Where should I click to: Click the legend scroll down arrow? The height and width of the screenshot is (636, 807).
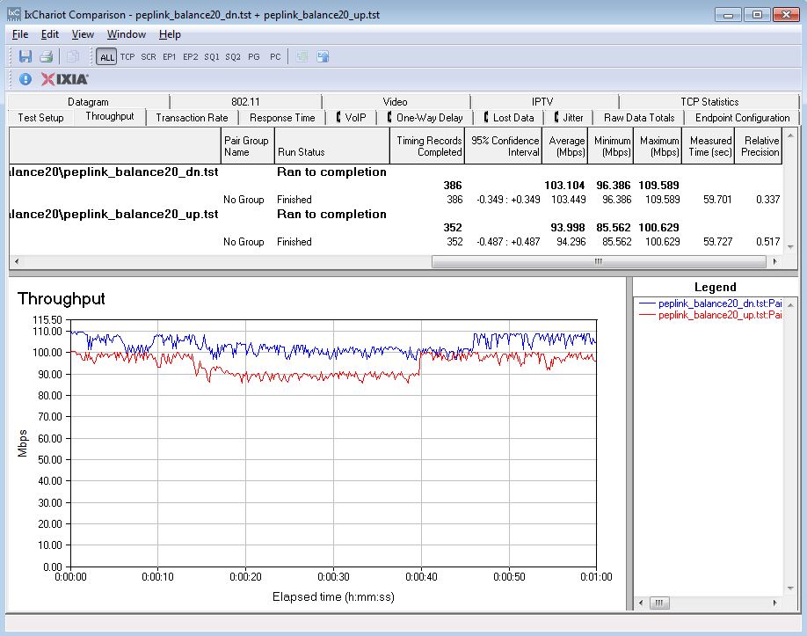click(x=791, y=588)
